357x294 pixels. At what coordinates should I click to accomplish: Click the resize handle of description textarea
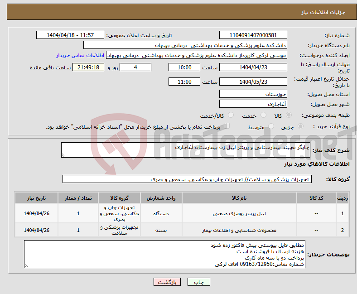point(63,155)
